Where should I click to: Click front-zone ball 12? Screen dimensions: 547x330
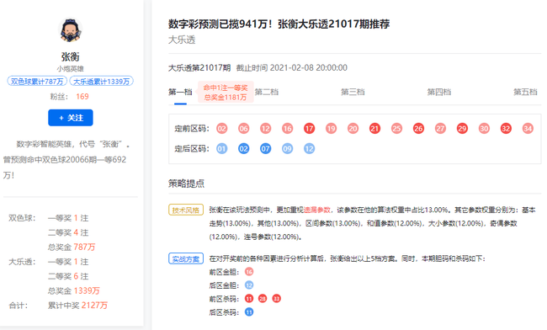pyautogui.click(x=265, y=129)
